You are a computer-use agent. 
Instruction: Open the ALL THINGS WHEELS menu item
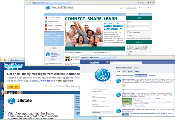(54, 18)
